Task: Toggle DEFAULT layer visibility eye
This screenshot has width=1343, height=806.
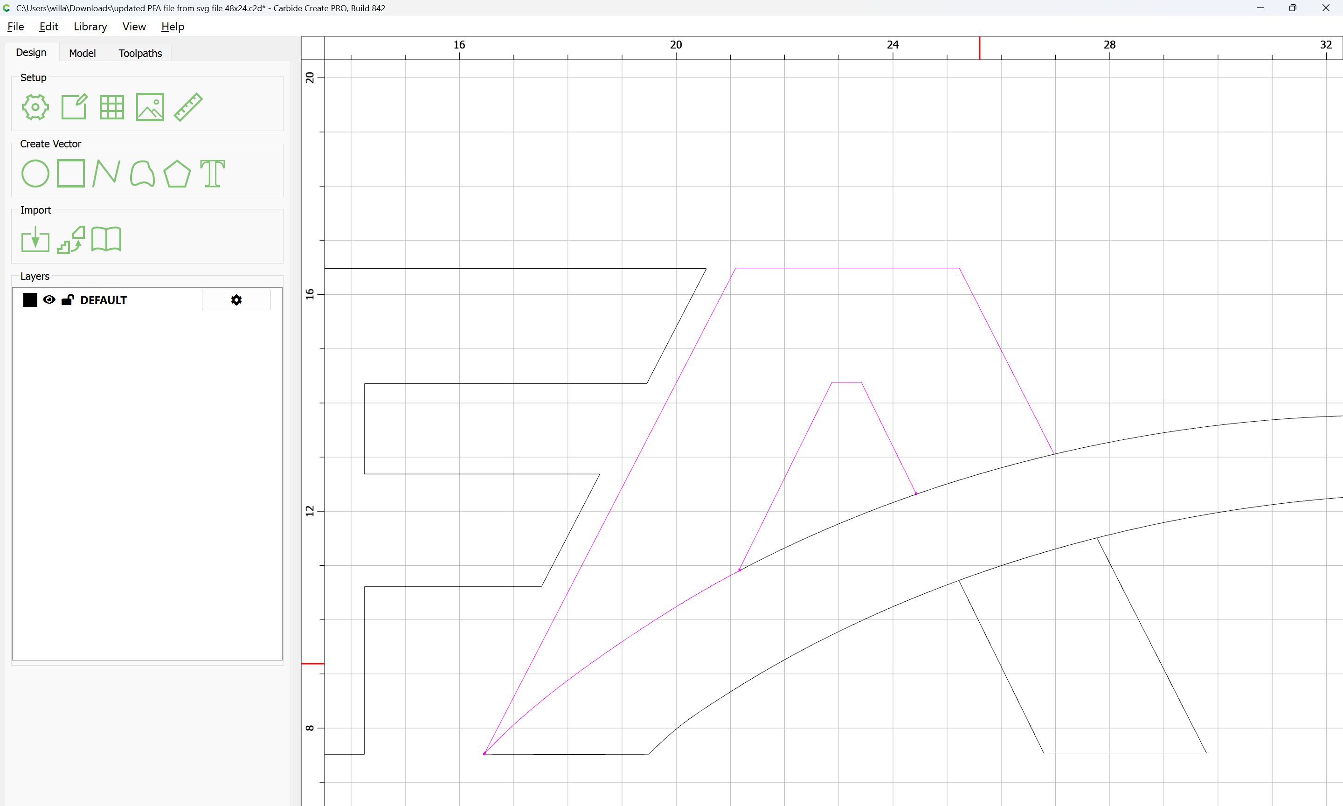Action: click(x=49, y=300)
